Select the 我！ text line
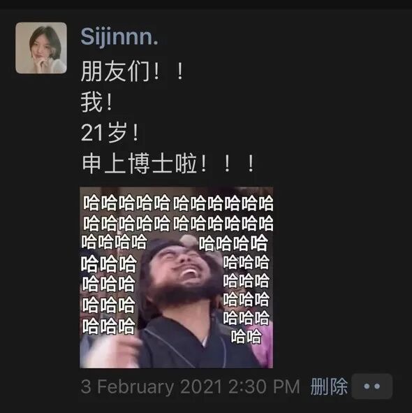Viewport: 412px width, 413px height. pos(96,102)
